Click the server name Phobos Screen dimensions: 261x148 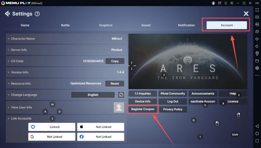click(x=117, y=50)
